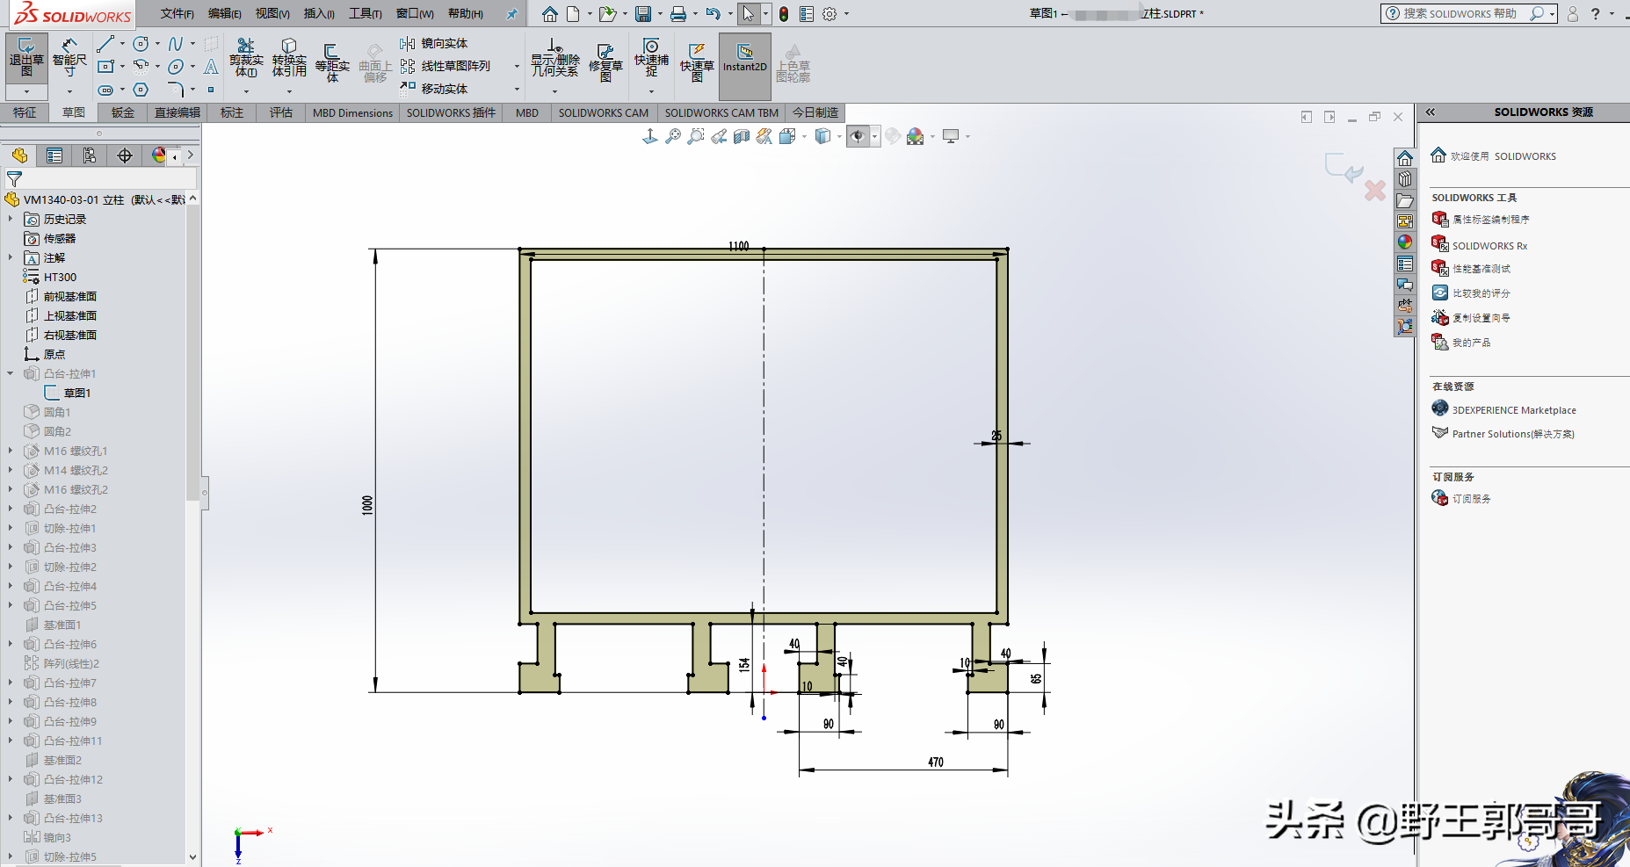Switch to the SOLIDWORKS CAM tab

604,112
